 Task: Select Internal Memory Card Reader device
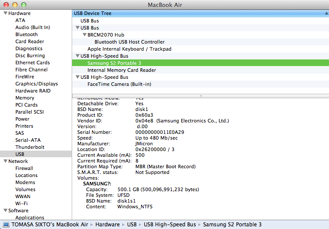201,70
